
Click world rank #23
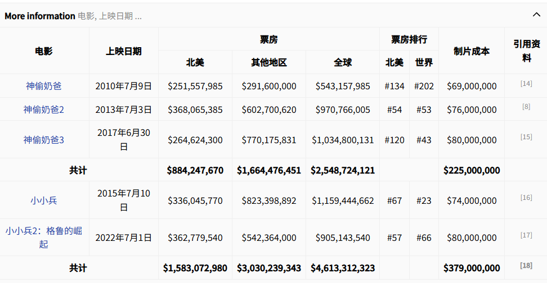click(x=424, y=201)
